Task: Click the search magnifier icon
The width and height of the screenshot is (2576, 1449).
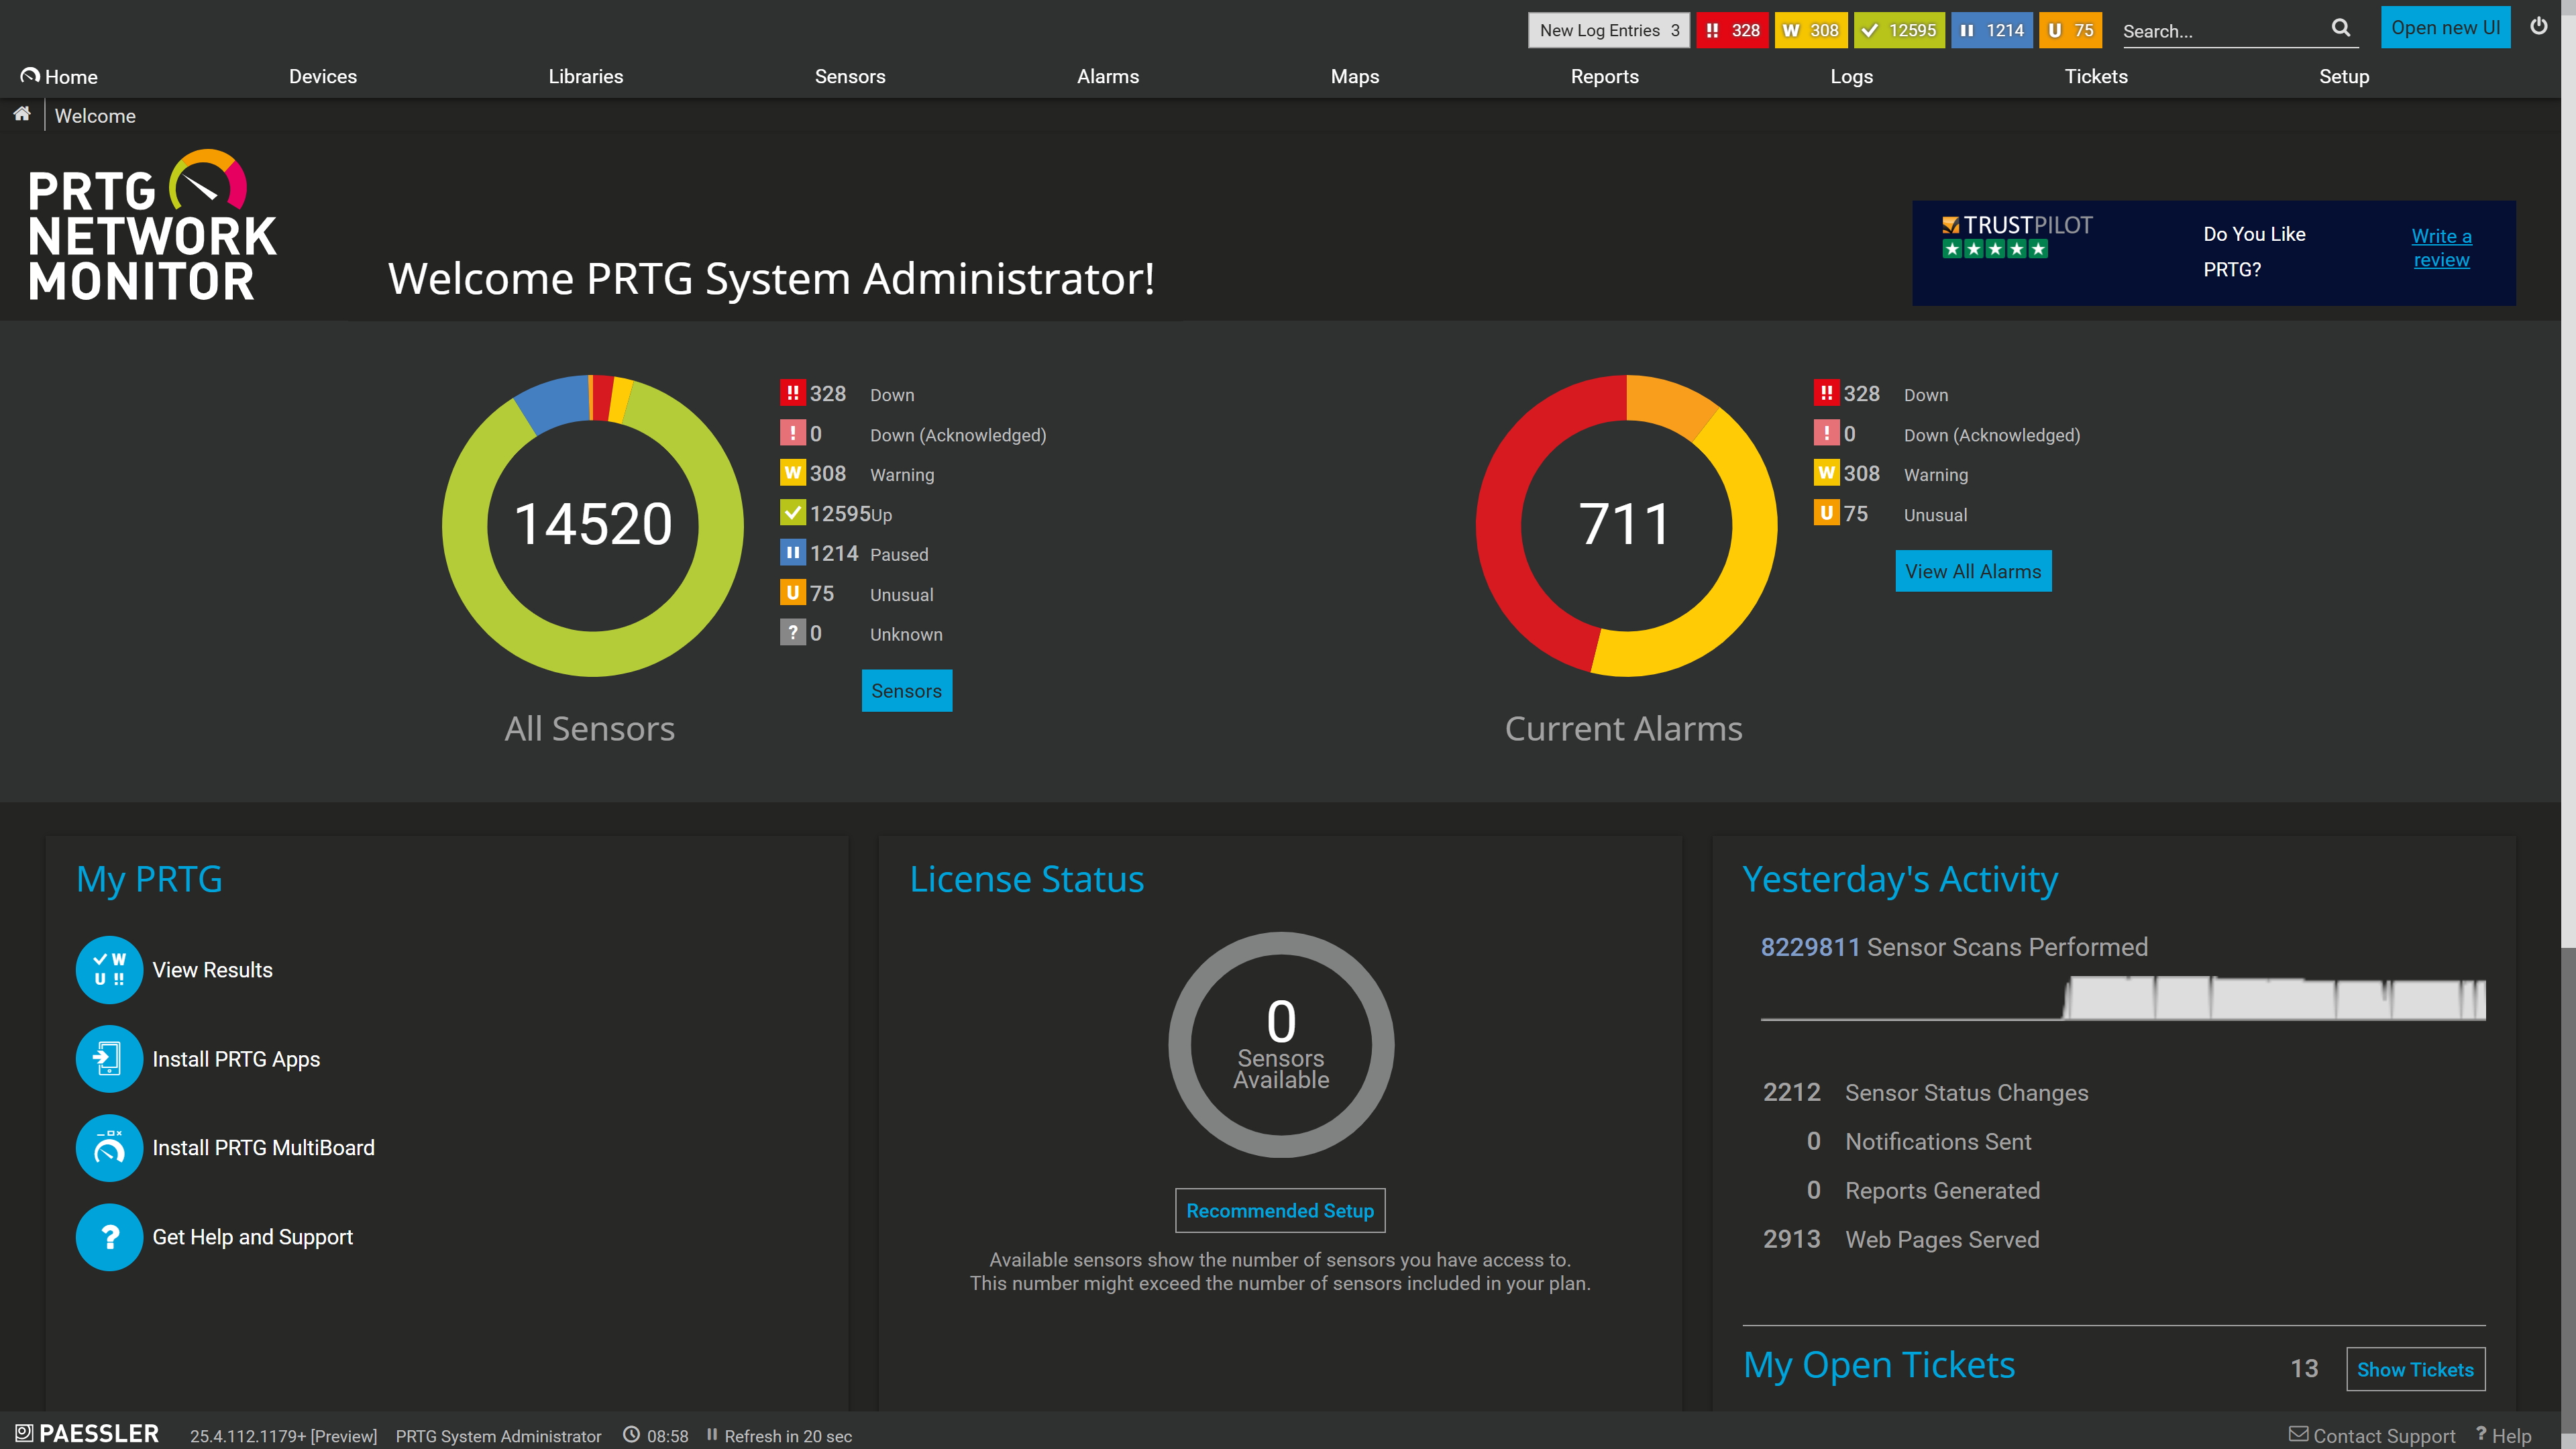Action: [2341, 28]
